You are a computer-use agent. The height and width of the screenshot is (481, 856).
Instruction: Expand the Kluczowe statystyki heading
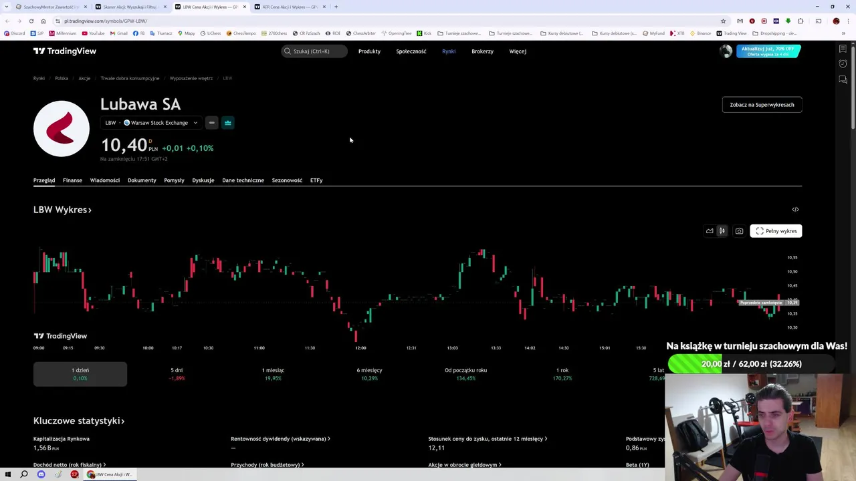tap(79, 421)
